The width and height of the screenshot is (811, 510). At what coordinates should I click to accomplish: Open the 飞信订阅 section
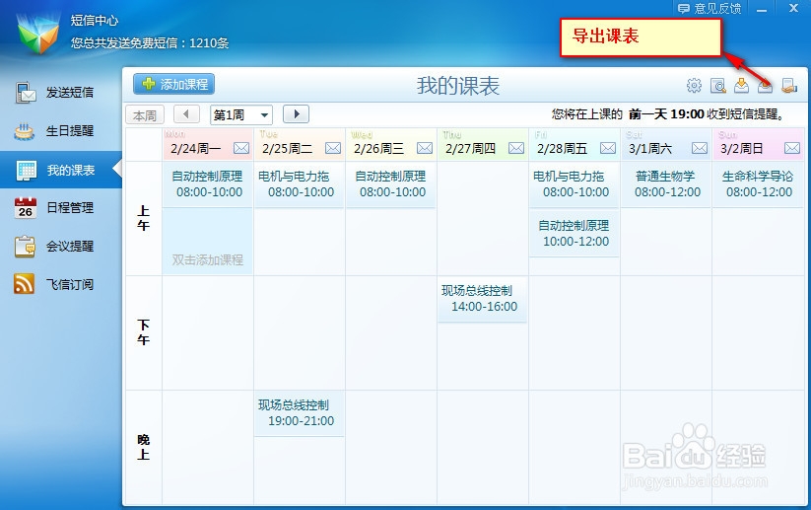[61, 284]
